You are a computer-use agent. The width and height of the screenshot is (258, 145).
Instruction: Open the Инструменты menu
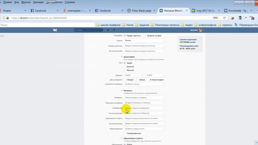click(54, 2)
